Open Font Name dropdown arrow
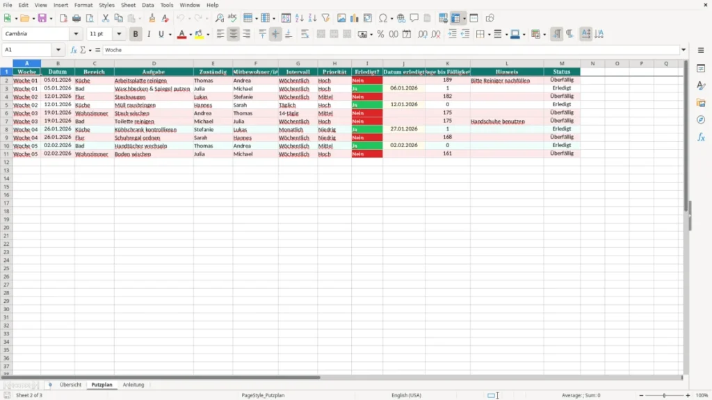712x400 pixels. (76, 33)
